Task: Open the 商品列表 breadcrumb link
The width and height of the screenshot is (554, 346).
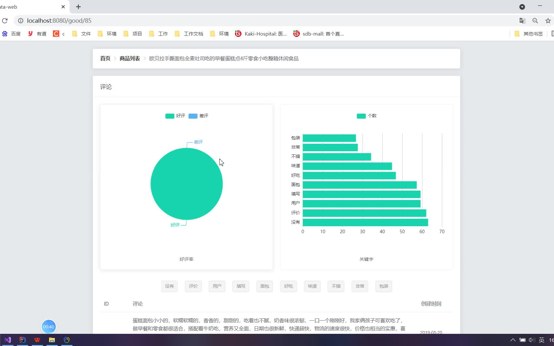Action: [x=130, y=58]
